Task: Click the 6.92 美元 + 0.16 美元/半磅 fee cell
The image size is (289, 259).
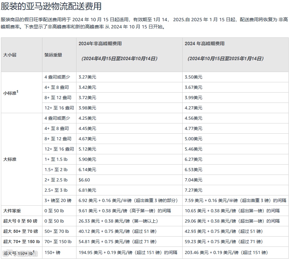Action: [x=130, y=201]
